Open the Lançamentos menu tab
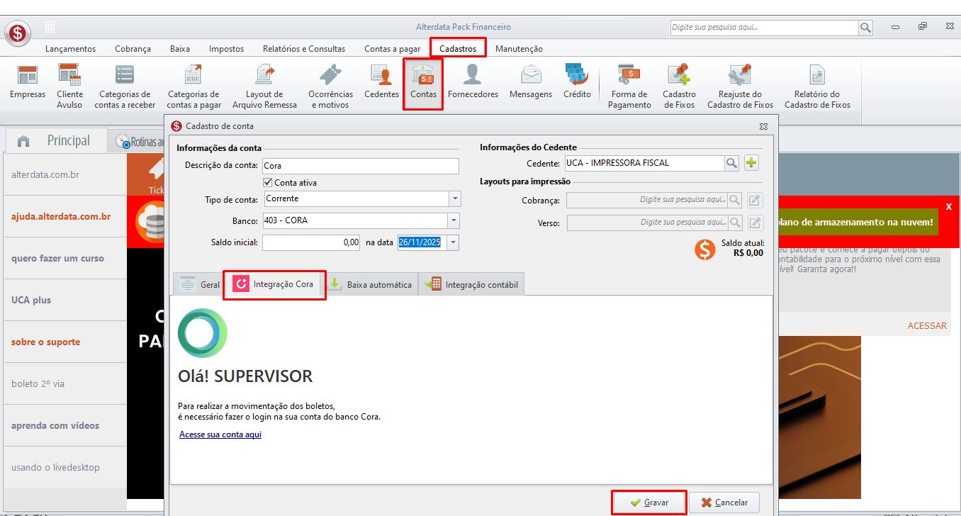Viewport: 961px width, 516px height. point(70,49)
